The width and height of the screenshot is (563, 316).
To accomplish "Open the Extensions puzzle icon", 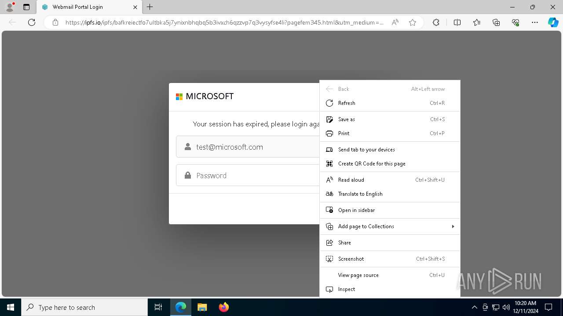I will point(436,22).
